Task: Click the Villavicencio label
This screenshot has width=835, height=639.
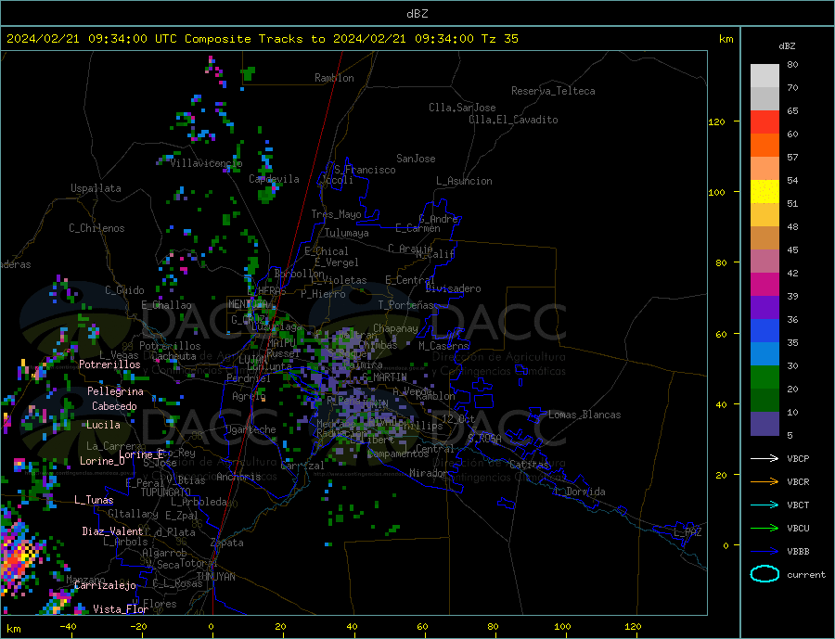Action: pyautogui.click(x=206, y=163)
